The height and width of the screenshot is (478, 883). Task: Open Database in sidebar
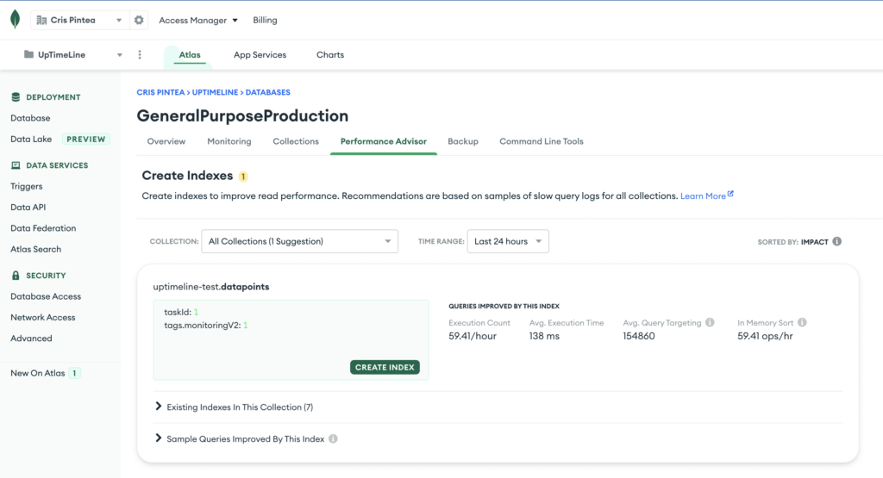(x=30, y=118)
